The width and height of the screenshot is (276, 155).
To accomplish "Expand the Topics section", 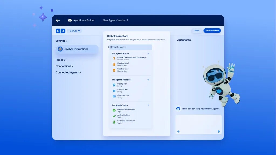I will [60, 60].
